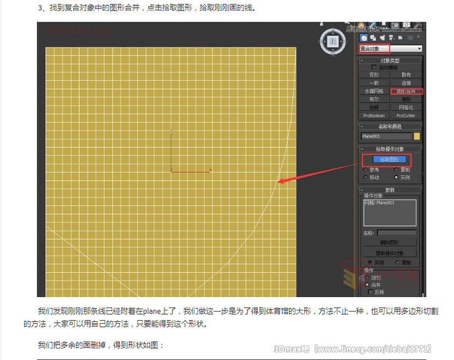
Task: Click the ProCutter button
Action: tap(406, 116)
